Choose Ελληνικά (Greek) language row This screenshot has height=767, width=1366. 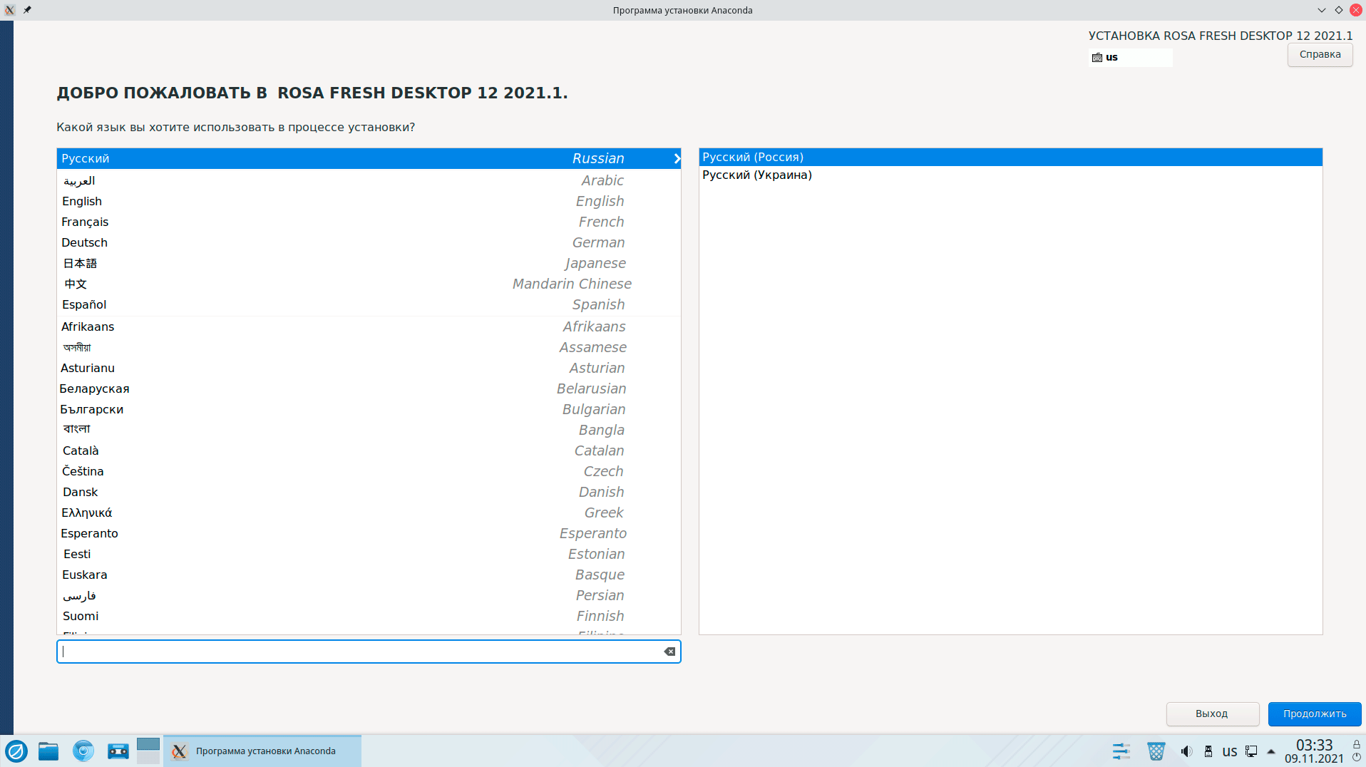coord(369,513)
